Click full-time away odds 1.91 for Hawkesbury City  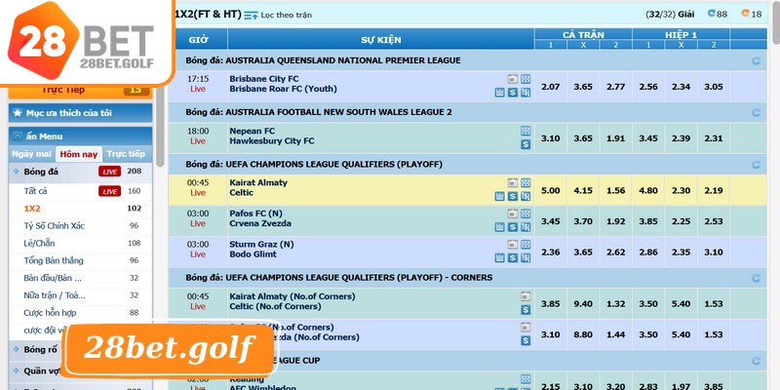tap(616, 138)
